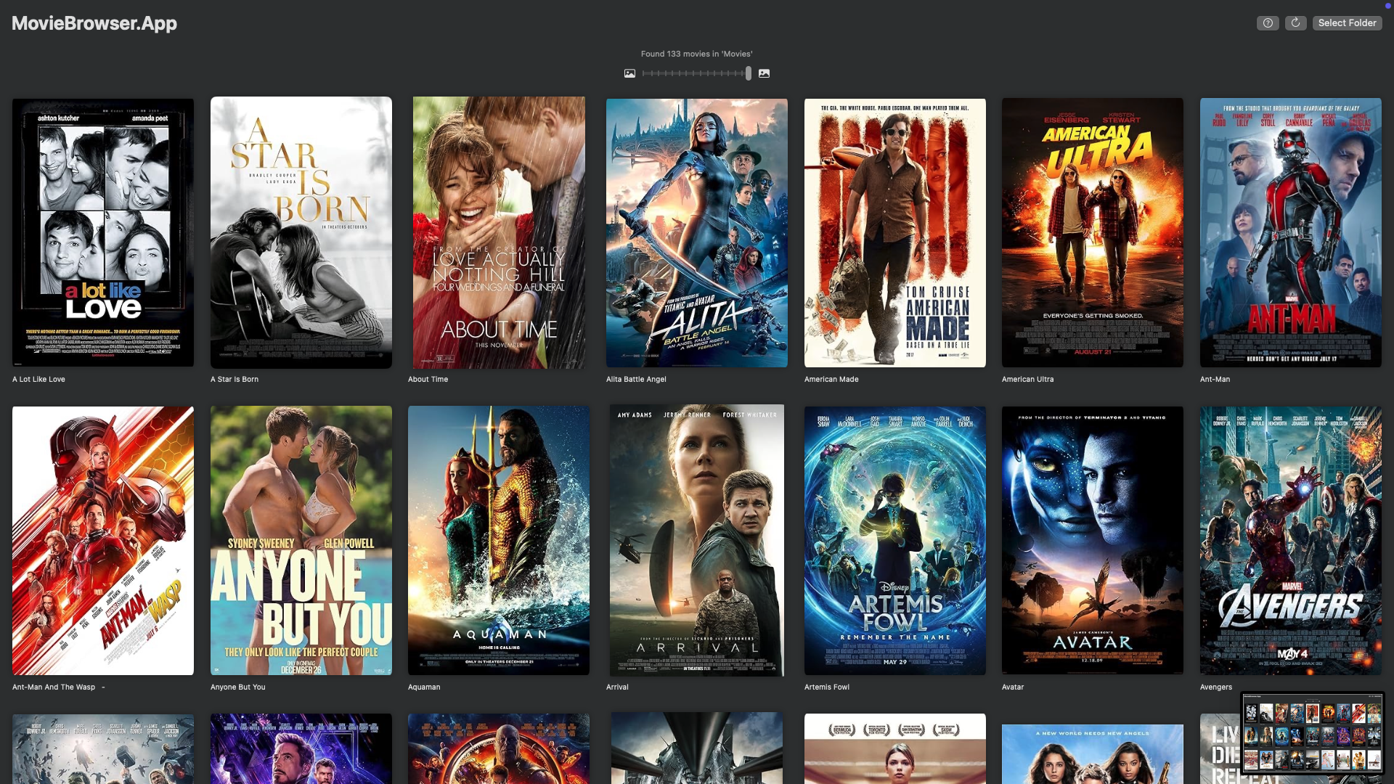This screenshot has height=784, width=1394.
Task: Click the 'Alita Battle Angel' title text
Action: pos(636,379)
